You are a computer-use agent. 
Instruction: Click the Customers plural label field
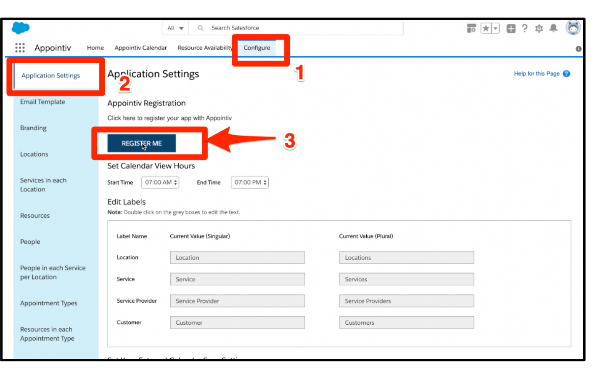click(x=407, y=323)
